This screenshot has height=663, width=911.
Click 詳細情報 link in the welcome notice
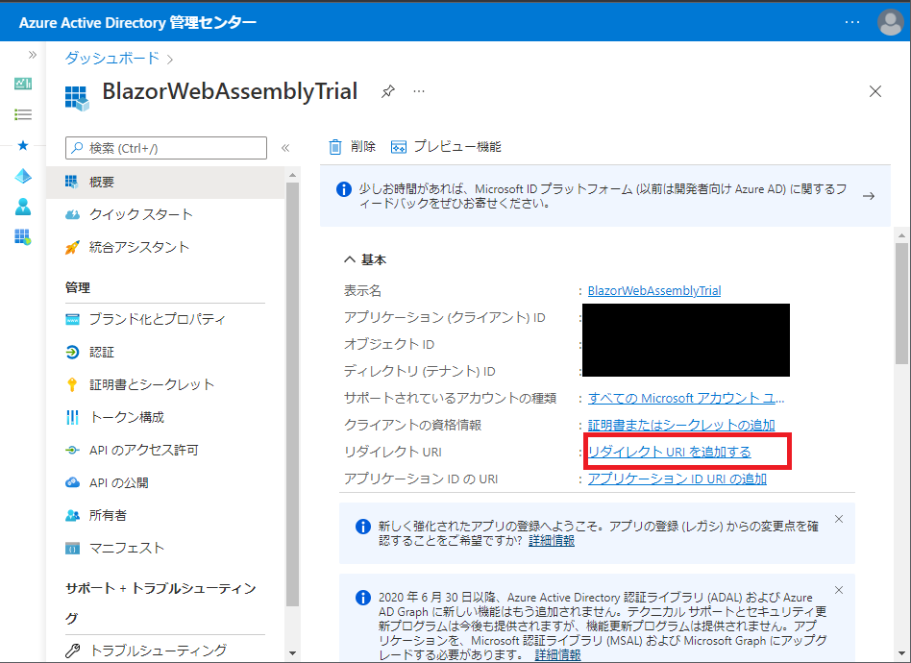pyautogui.click(x=552, y=541)
